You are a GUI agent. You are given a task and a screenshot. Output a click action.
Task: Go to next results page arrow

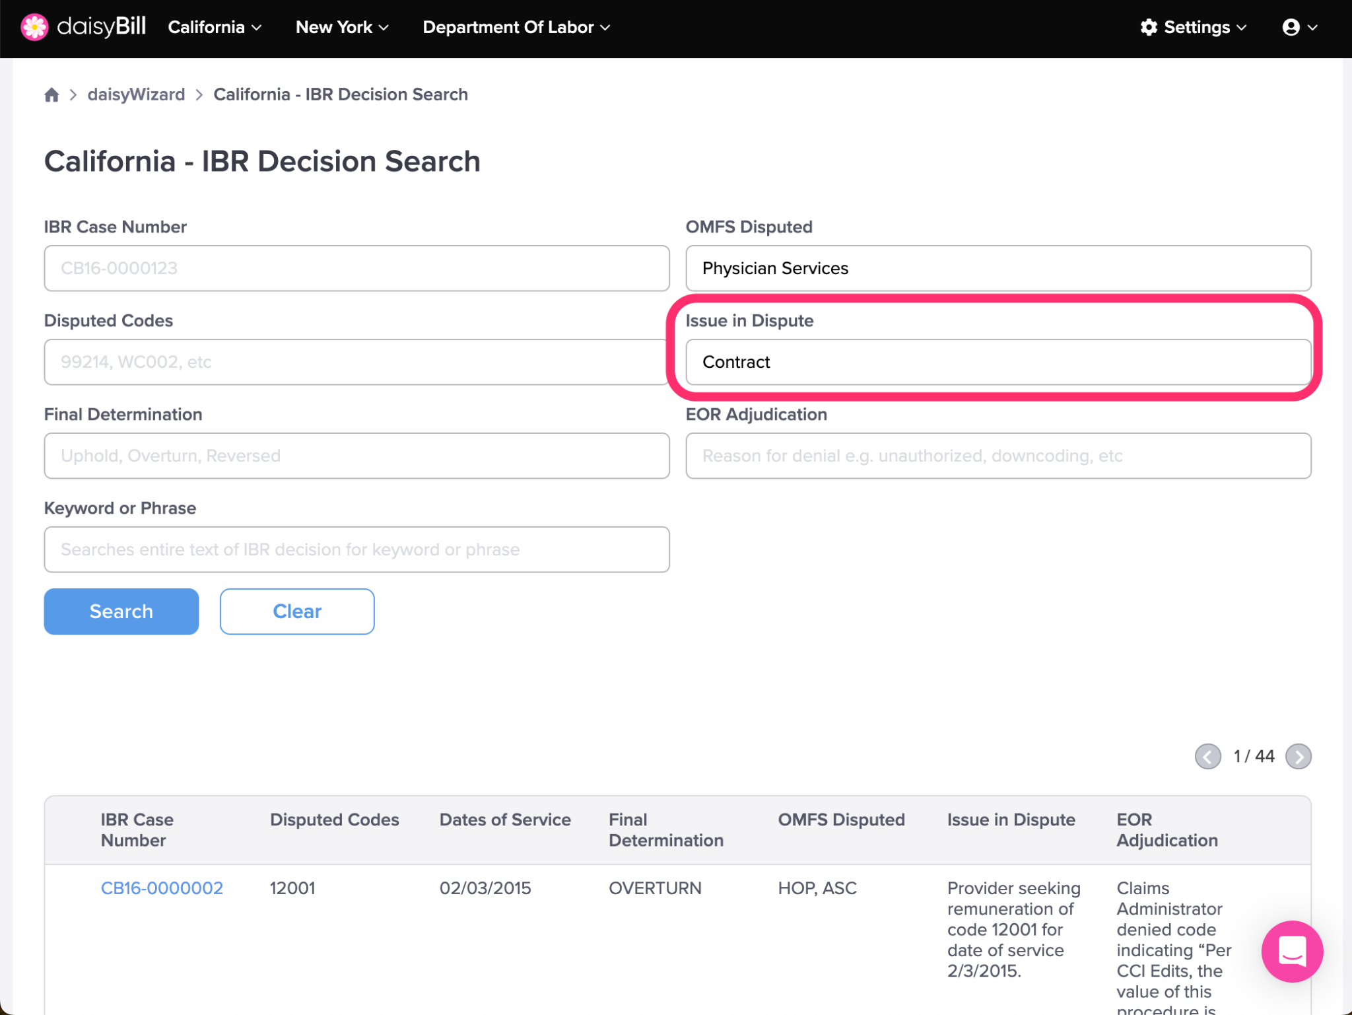click(x=1299, y=757)
